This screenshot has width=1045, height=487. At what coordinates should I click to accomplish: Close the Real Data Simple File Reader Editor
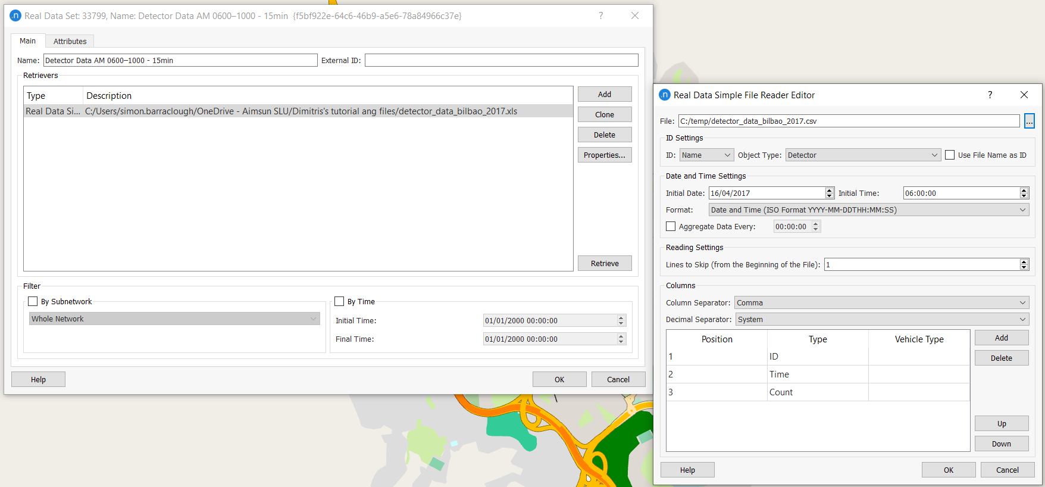[x=1024, y=95]
